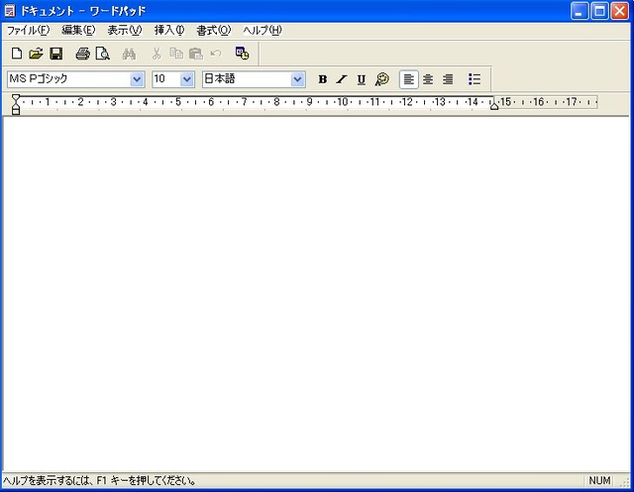Viewport: 634px width, 492px height.
Task: Align text to the left
Action: (x=409, y=79)
